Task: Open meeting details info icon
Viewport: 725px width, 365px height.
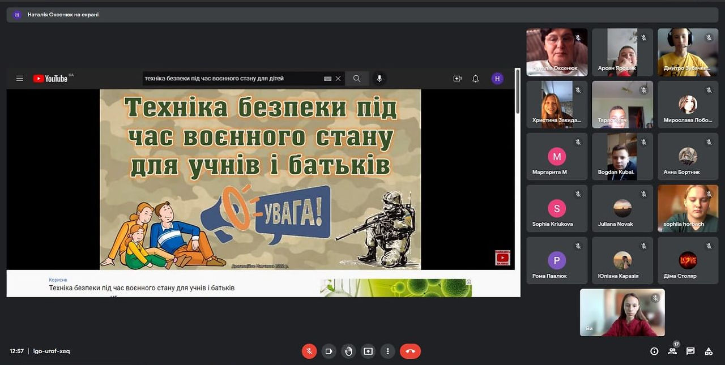Action: click(x=654, y=351)
